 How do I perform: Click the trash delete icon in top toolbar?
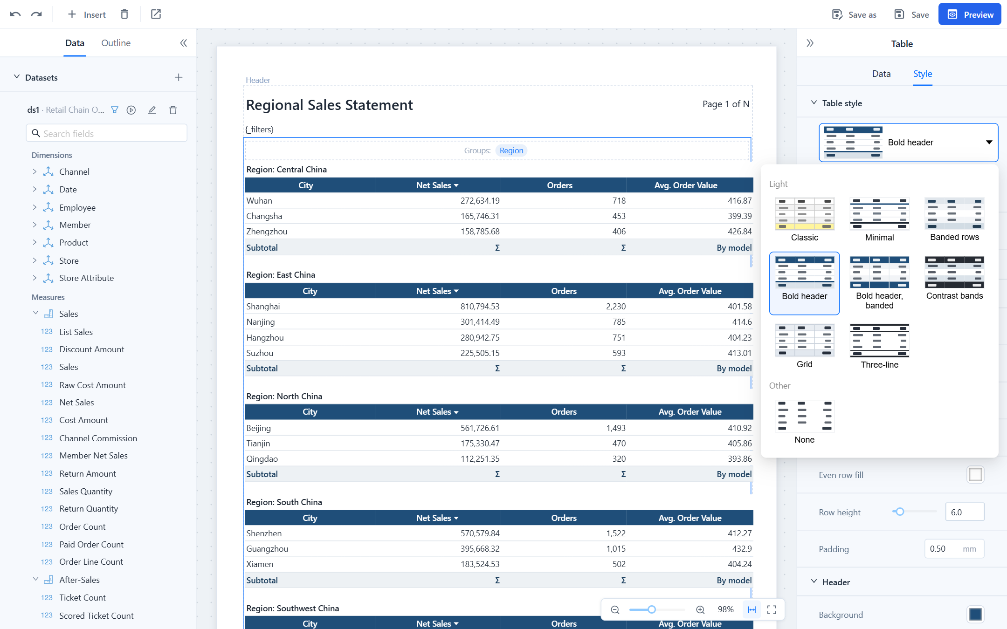click(x=124, y=14)
